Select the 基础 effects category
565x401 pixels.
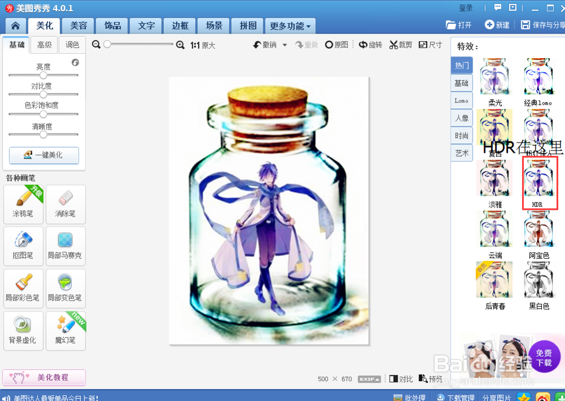coord(462,83)
